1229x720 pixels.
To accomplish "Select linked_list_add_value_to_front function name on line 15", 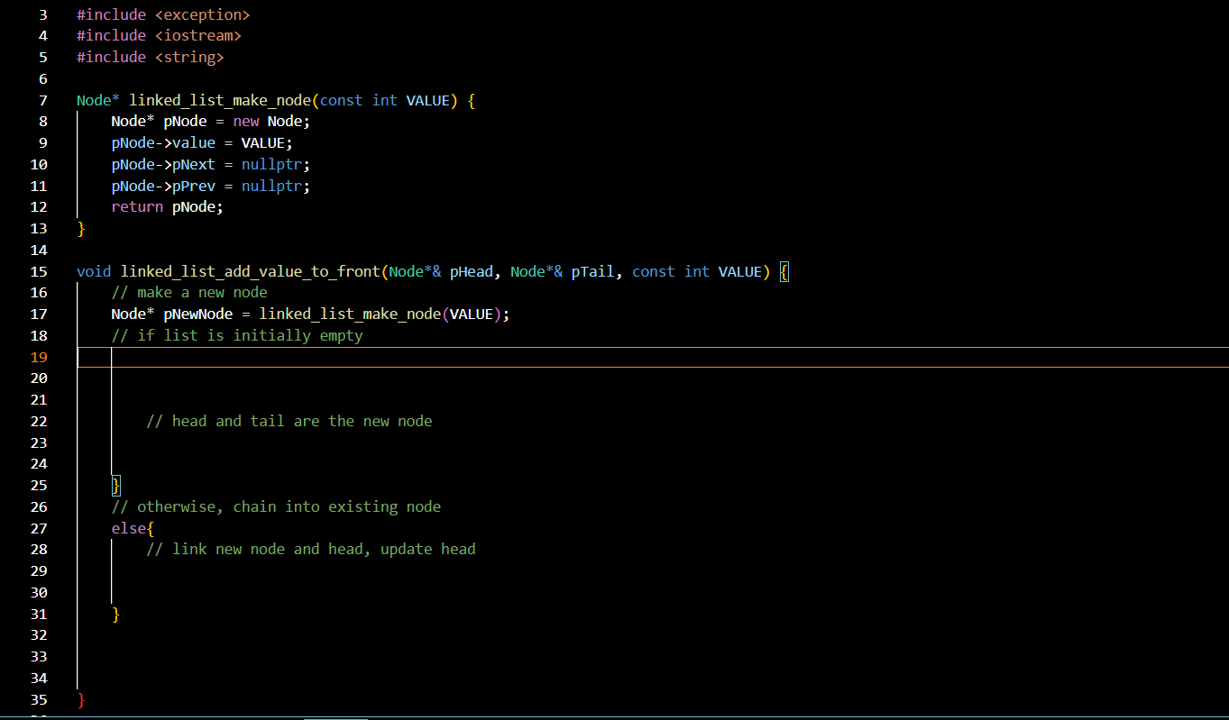I will click(x=255, y=270).
